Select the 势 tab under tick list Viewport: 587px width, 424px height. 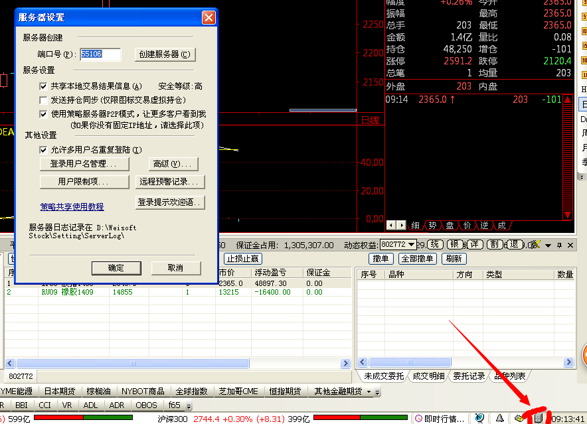coord(433,226)
